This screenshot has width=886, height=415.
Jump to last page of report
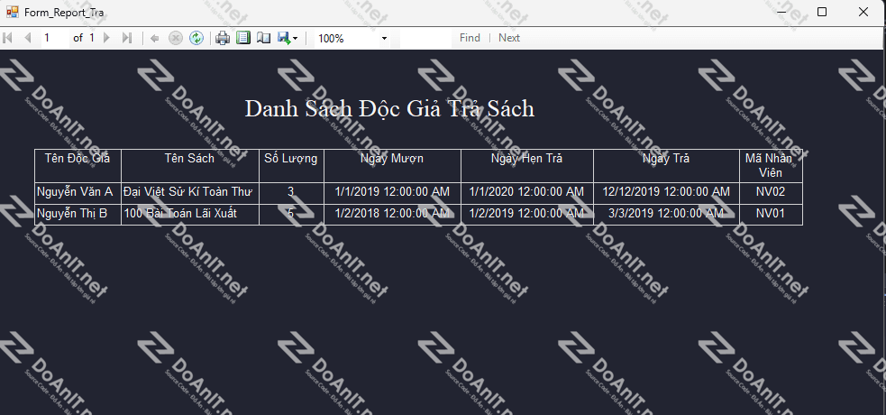point(126,38)
